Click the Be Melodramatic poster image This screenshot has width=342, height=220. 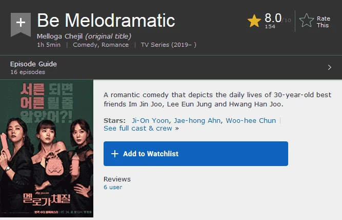coord(47,149)
